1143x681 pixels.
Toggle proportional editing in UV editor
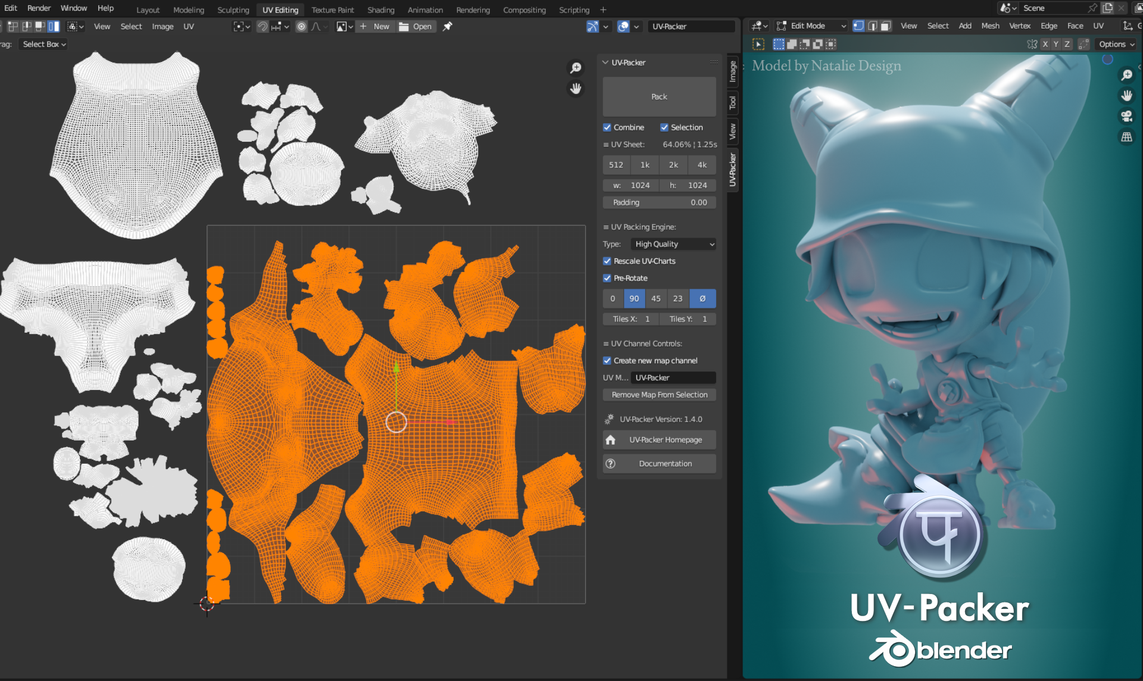tap(301, 26)
